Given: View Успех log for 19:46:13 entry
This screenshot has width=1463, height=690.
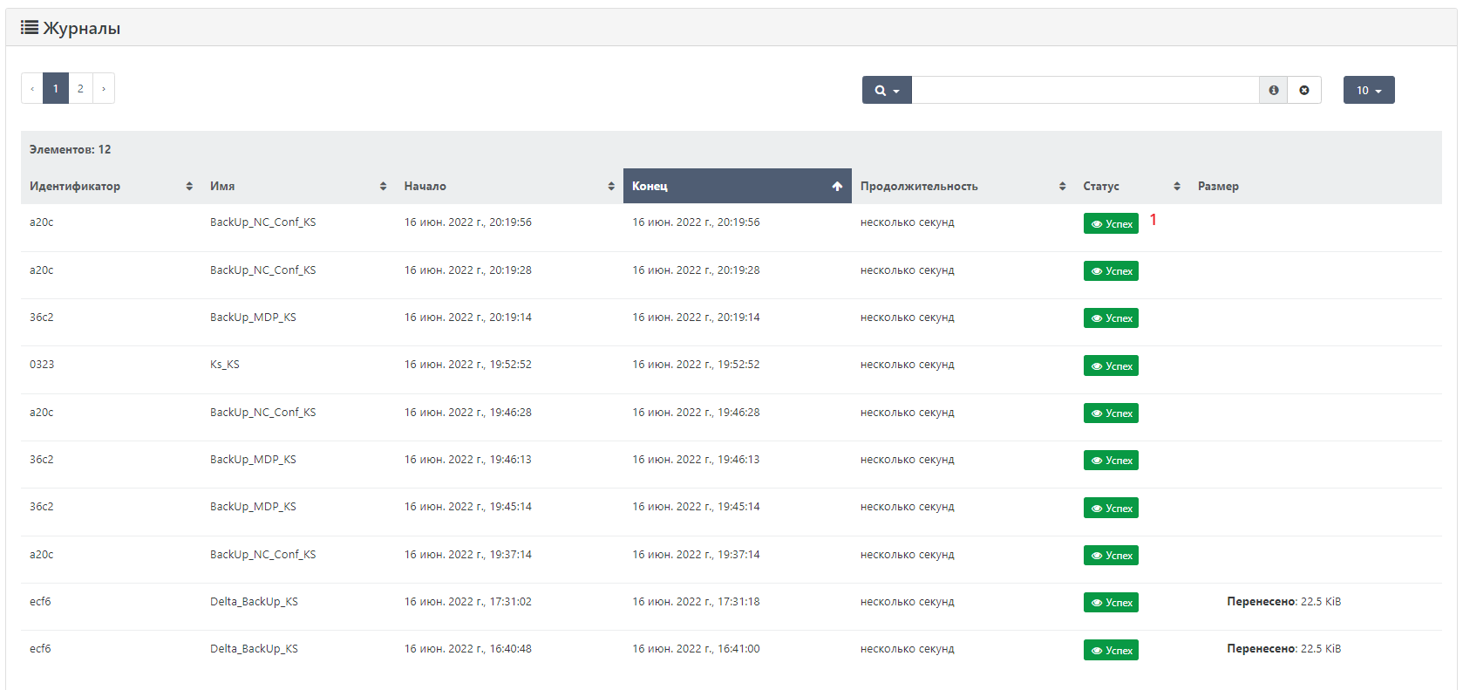Looking at the screenshot, I should (x=1111, y=461).
